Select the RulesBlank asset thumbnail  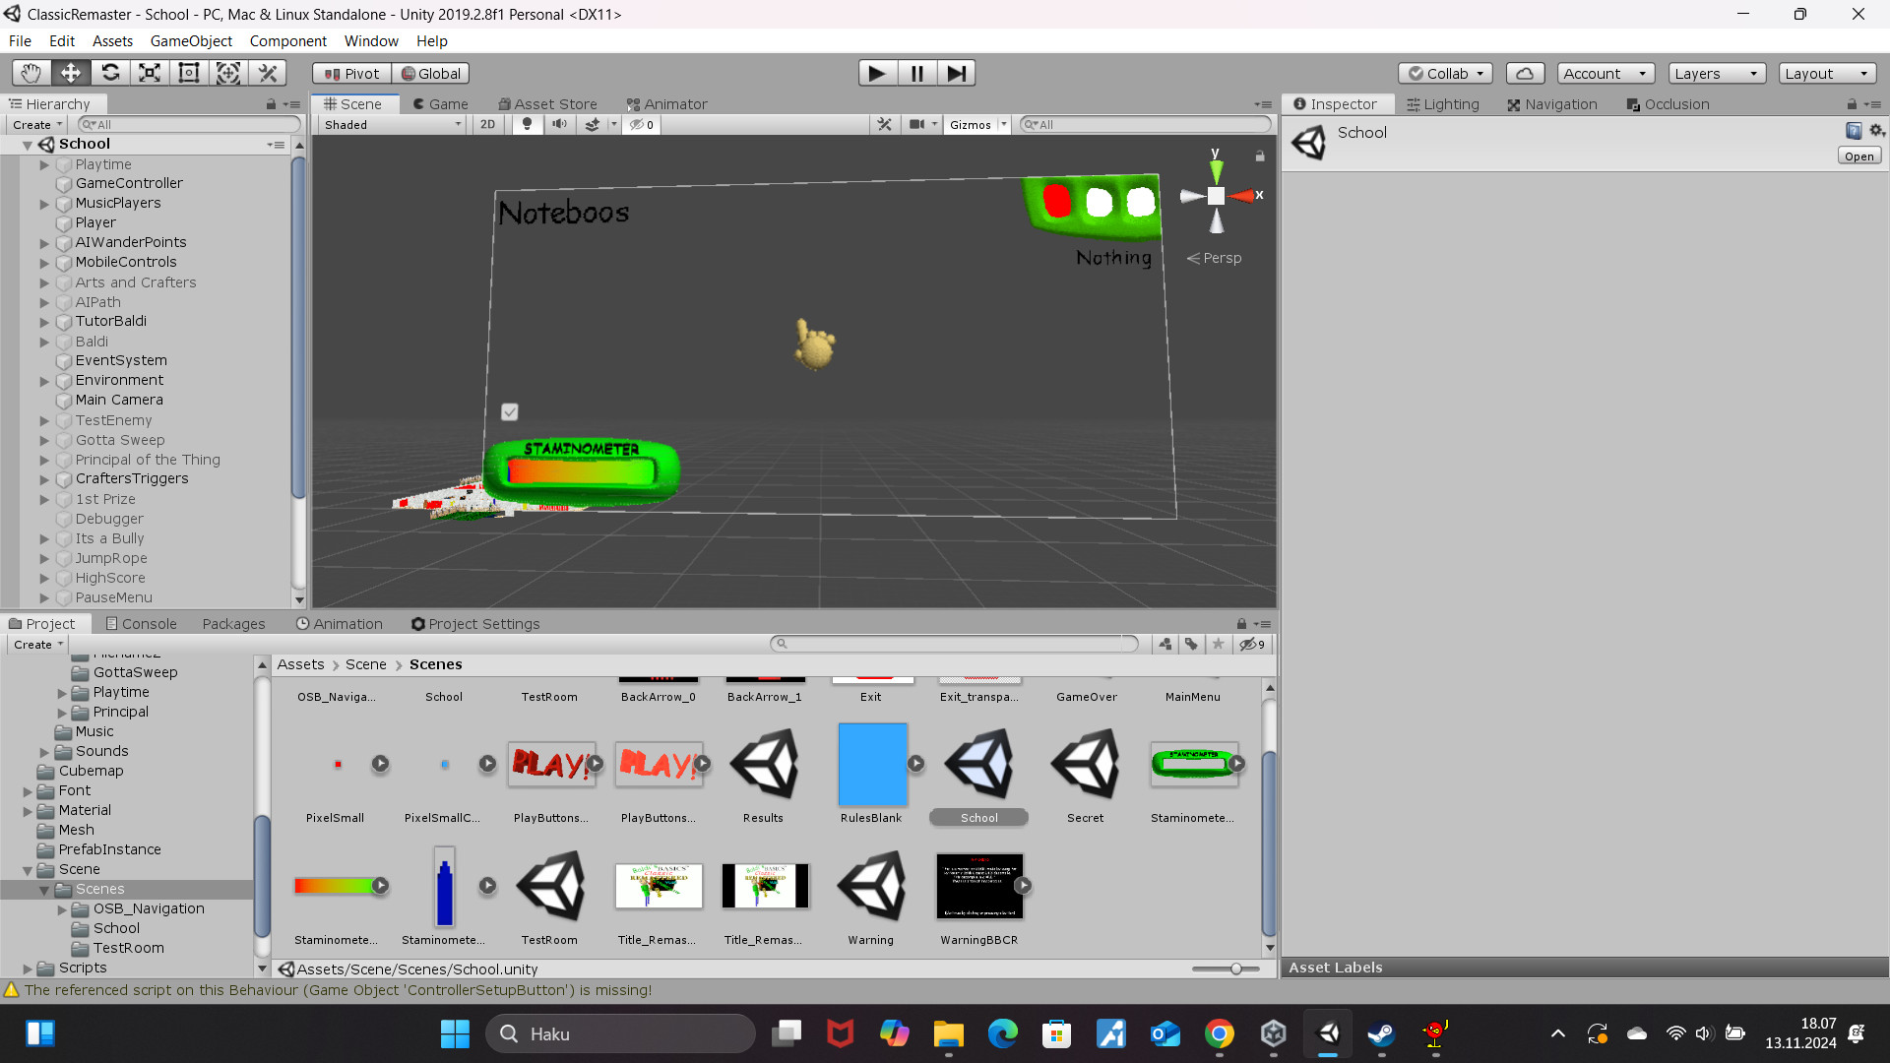click(871, 764)
